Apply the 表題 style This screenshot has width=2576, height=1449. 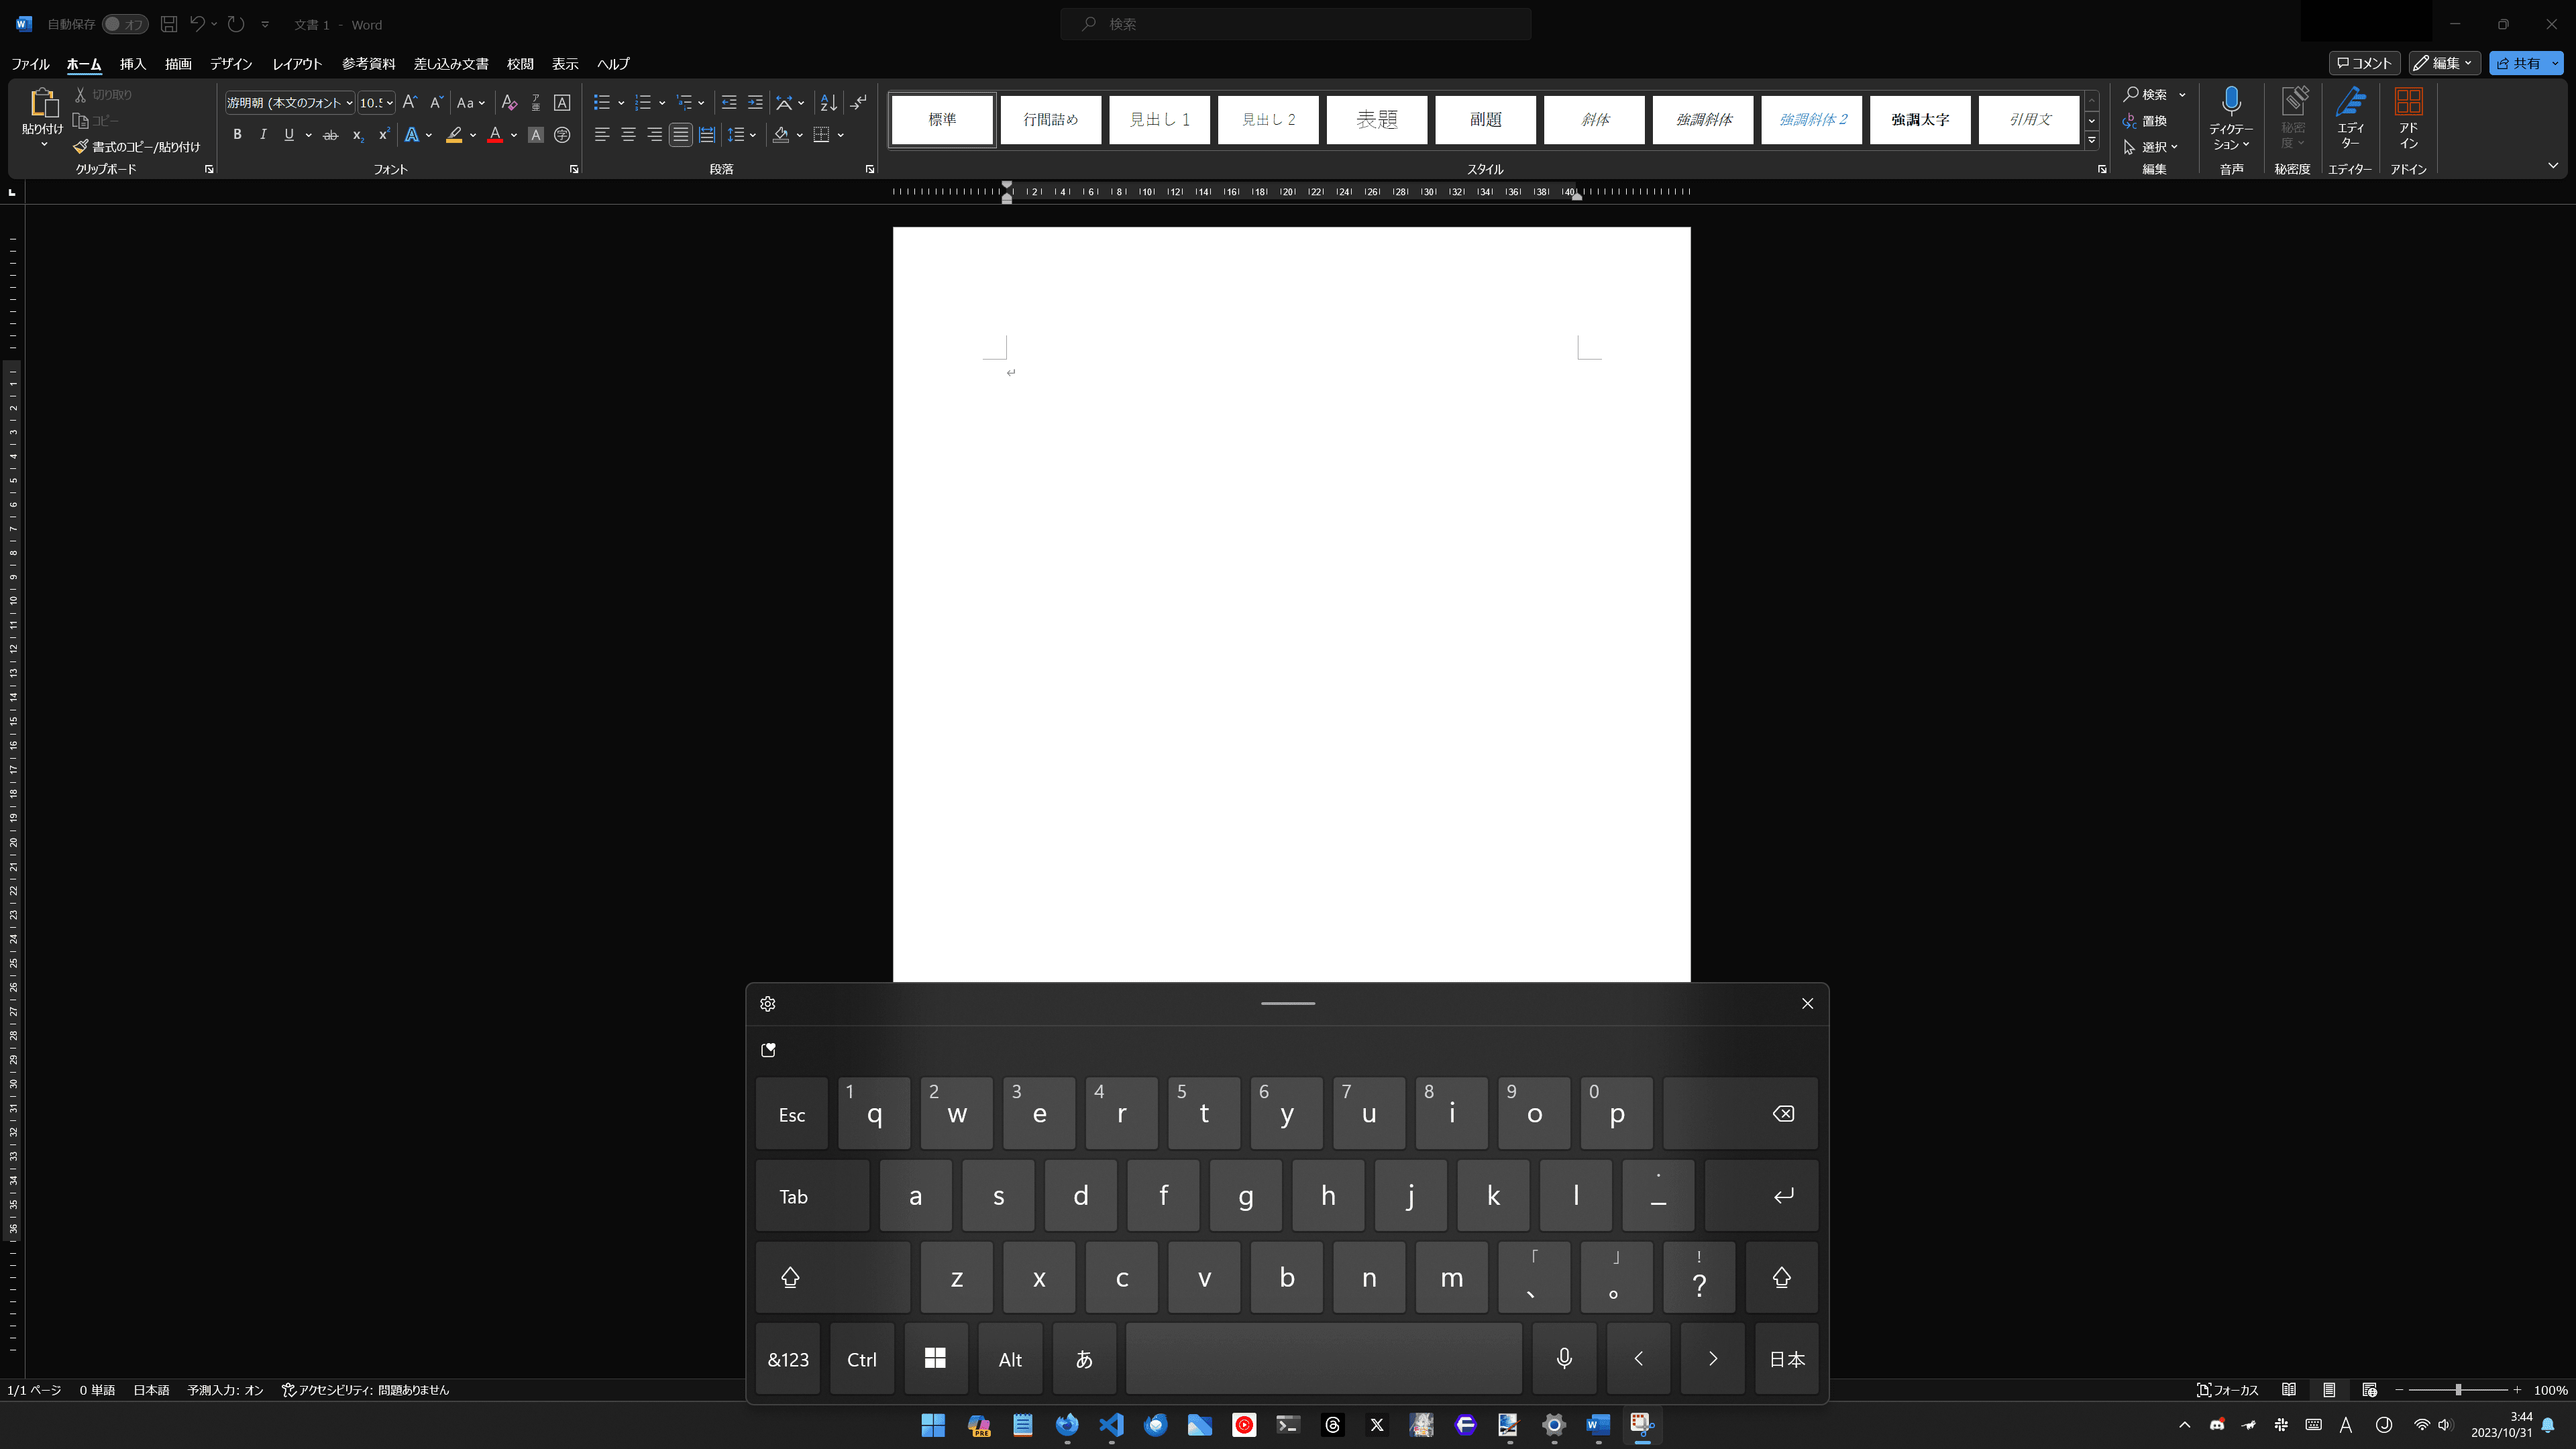tap(1377, 120)
